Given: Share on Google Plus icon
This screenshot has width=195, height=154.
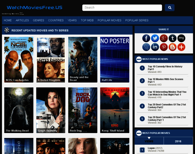Looking at the screenshot, I should pyautogui.click(x=164, y=38).
